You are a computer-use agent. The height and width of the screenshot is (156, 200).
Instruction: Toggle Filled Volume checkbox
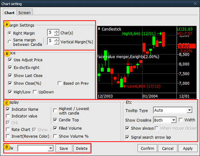click(55, 128)
